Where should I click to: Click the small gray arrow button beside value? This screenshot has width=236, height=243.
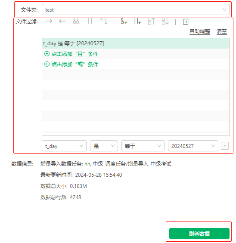point(225,146)
